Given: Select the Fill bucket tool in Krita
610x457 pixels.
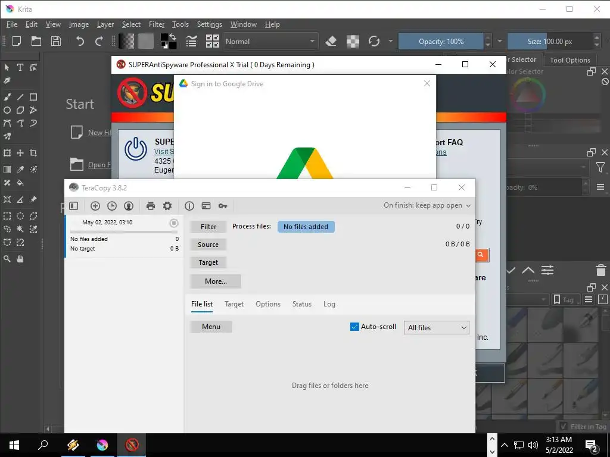Looking at the screenshot, I should (20, 183).
